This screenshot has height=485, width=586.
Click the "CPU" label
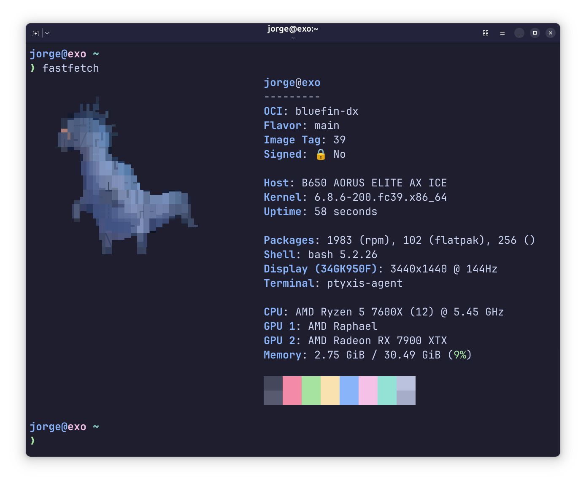pos(273,312)
